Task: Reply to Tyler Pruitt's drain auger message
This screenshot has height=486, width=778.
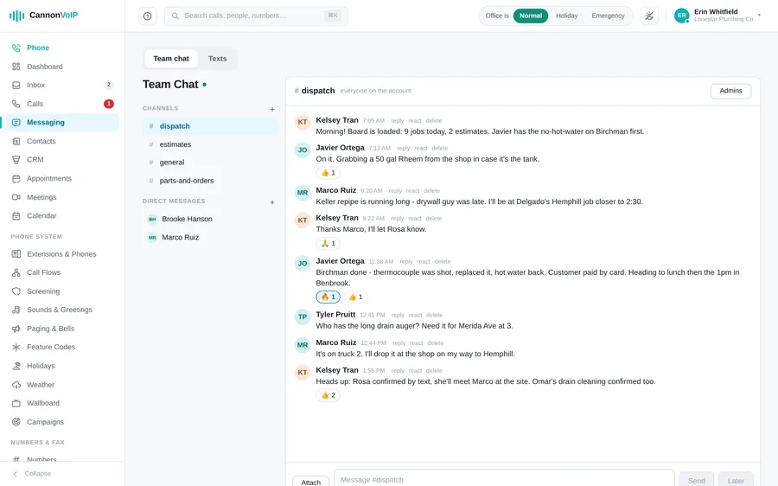Action: [x=398, y=316]
